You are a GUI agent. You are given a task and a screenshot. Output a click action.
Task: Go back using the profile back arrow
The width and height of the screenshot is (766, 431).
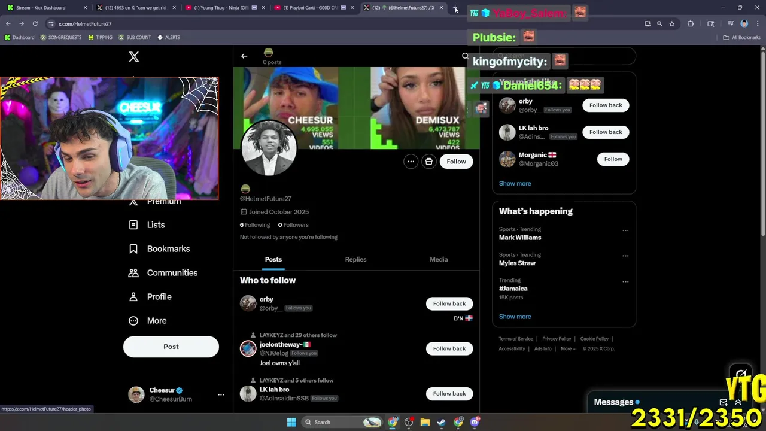244,56
